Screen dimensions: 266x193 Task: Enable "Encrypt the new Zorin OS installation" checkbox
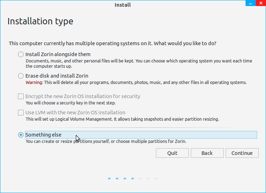[x=21, y=96]
